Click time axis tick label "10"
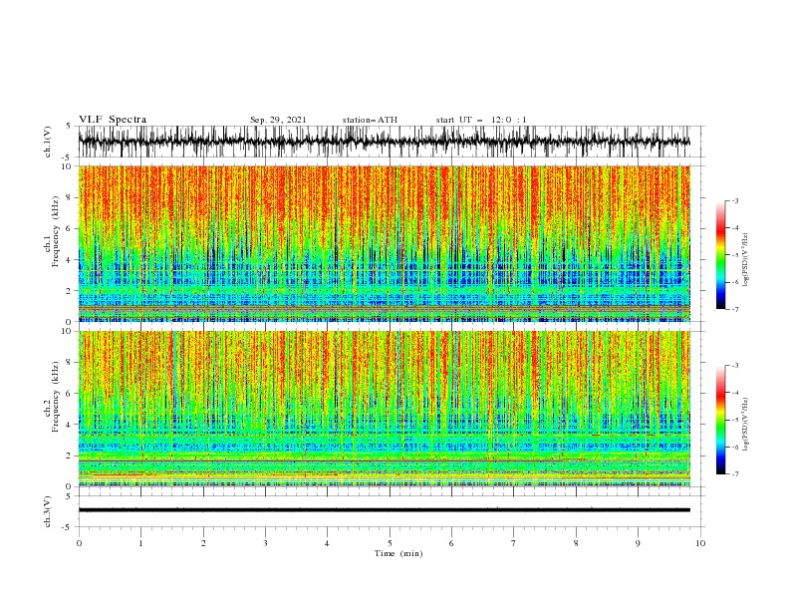Viewport: 789px width, 610px height. pos(700,543)
